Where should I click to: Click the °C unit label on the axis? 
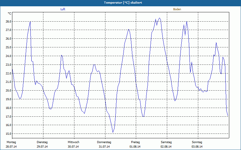(9, 13)
